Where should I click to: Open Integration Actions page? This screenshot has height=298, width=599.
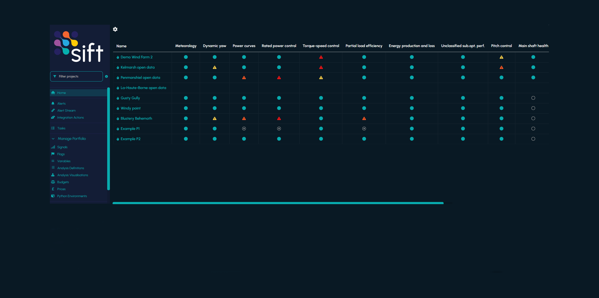(71, 118)
